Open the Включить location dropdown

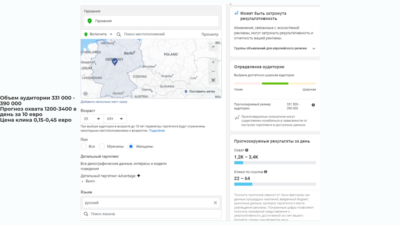point(99,34)
